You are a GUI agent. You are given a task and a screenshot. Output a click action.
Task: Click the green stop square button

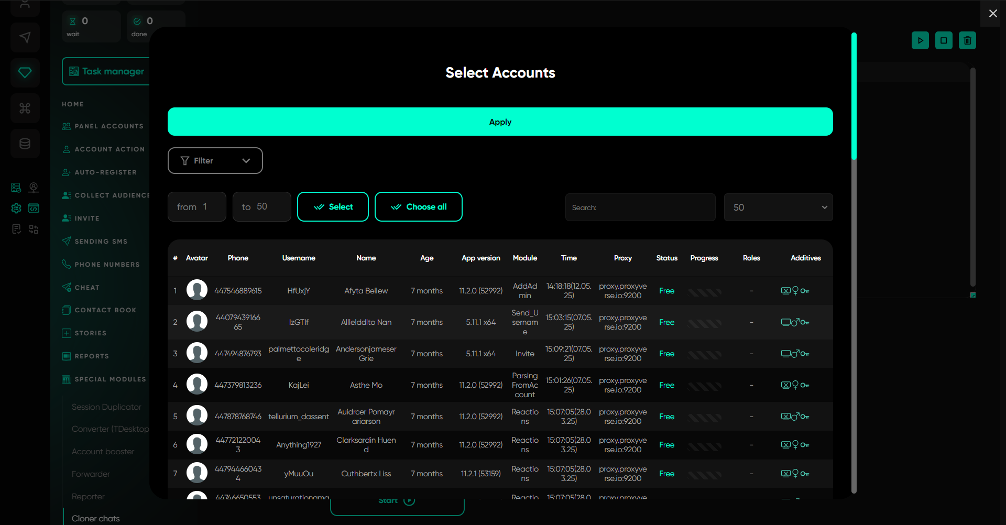click(x=944, y=40)
